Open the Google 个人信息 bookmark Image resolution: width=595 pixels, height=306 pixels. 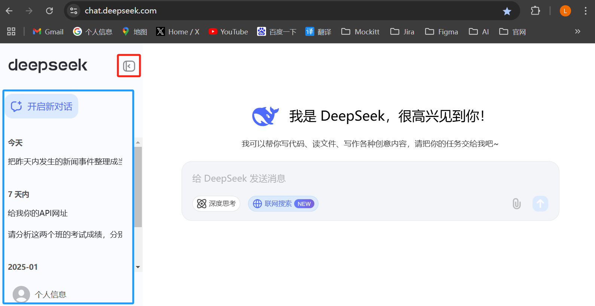[93, 32]
